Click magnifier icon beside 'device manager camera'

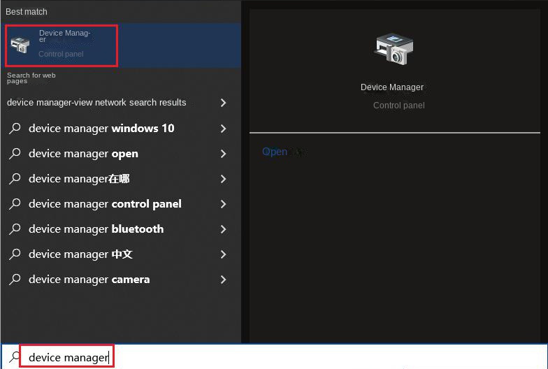tap(15, 280)
